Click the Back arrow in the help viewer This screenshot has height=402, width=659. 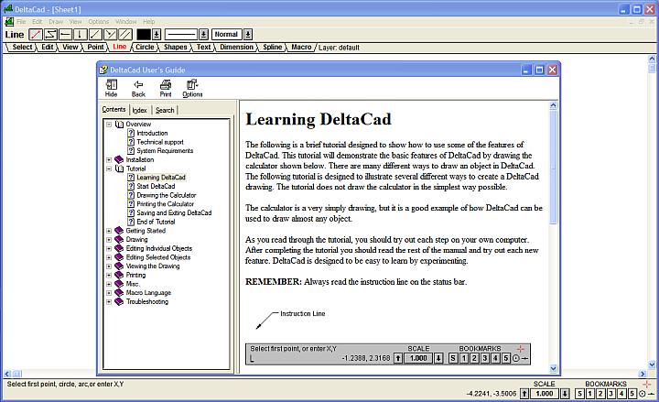coord(138,87)
